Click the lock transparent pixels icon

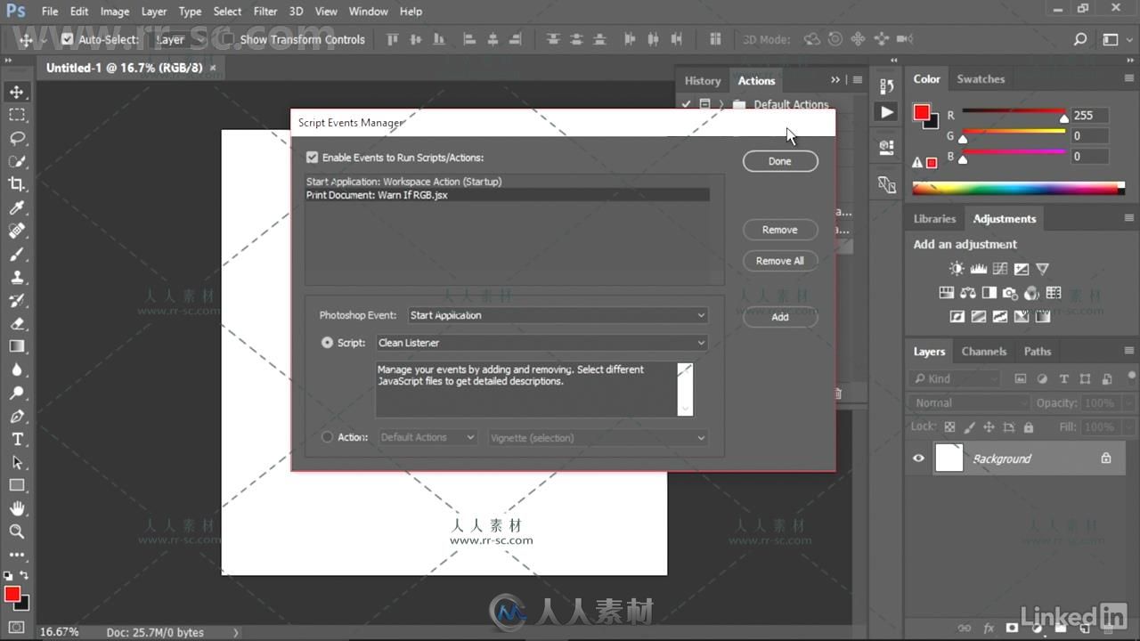click(x=949, y=427)
